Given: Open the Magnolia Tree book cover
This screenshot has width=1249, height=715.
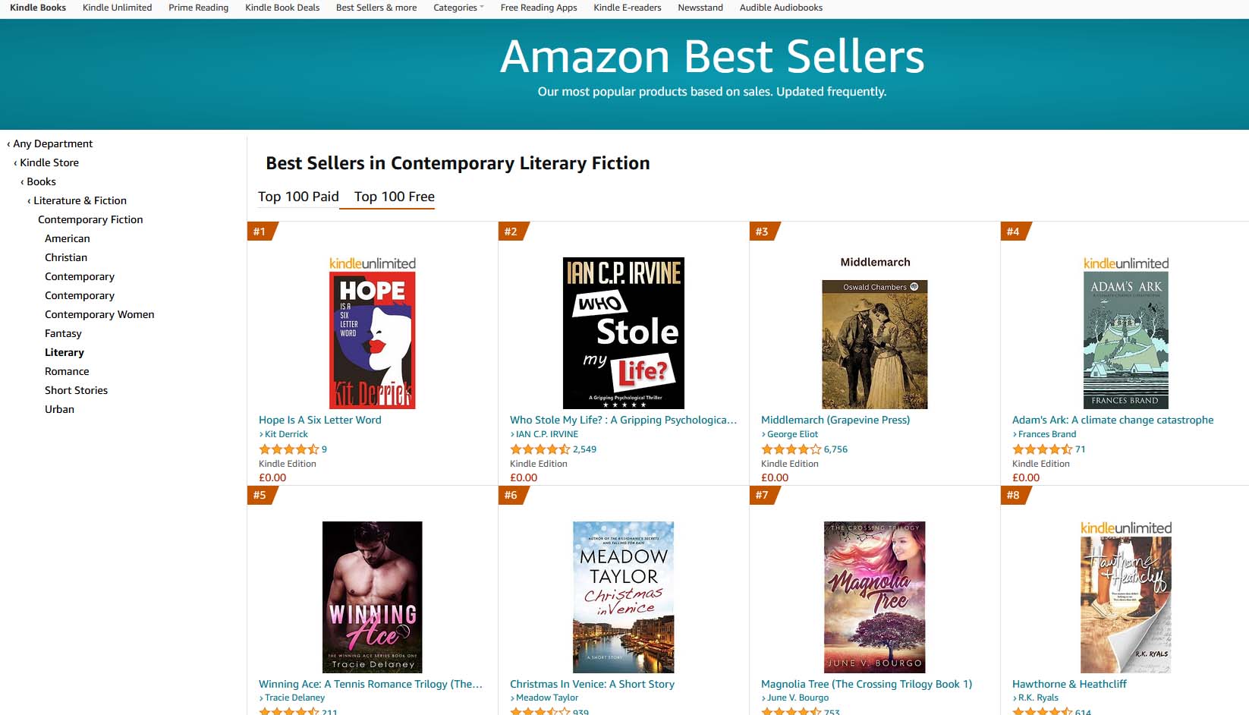Looking at the screenshot, I should pos(874,597).
